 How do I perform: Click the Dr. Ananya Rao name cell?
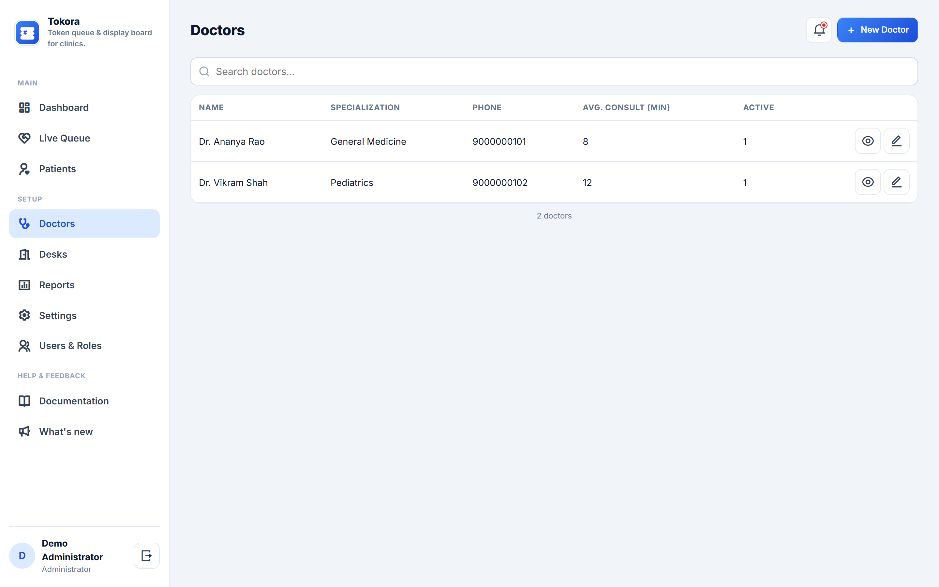pos(231,142)
